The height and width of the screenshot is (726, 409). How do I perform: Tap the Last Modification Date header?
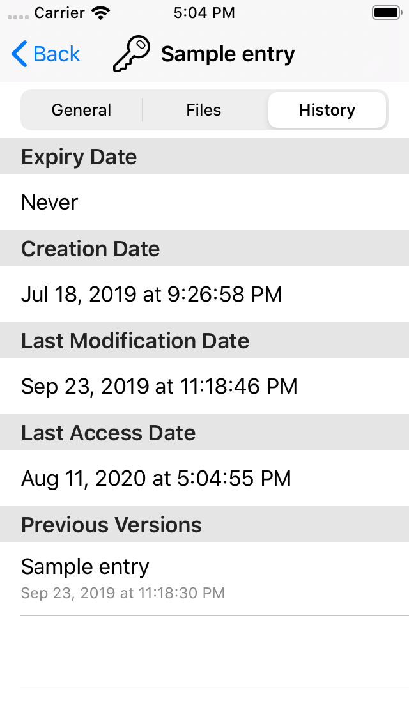pos(135,341)
